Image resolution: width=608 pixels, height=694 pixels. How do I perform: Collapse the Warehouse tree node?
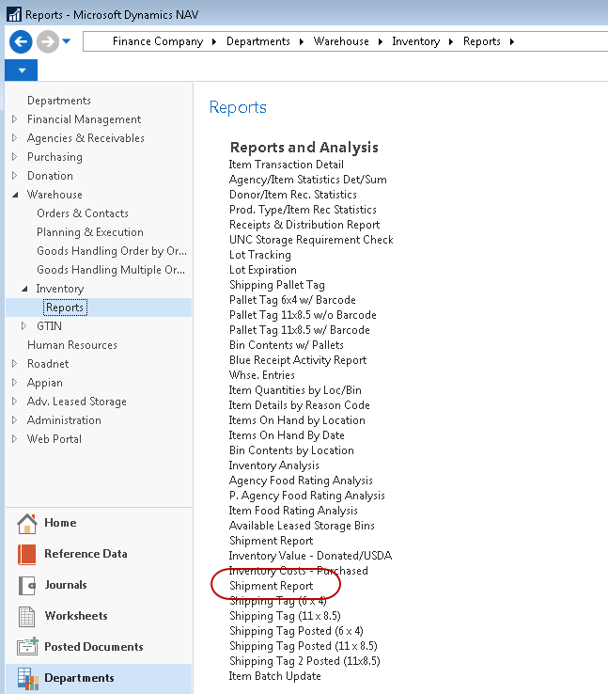pyautogui.click(x=14, y=195)
